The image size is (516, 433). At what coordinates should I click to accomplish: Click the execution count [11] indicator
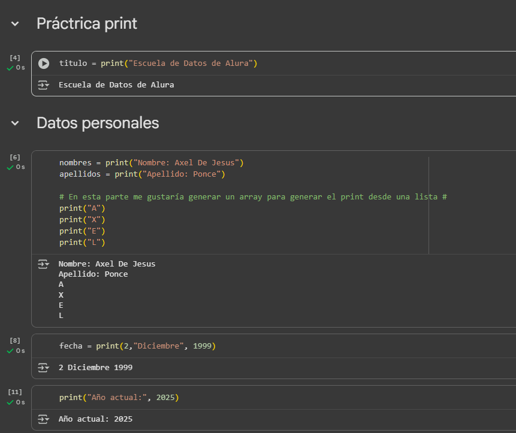pyautogui.click(x=15, y=392)
